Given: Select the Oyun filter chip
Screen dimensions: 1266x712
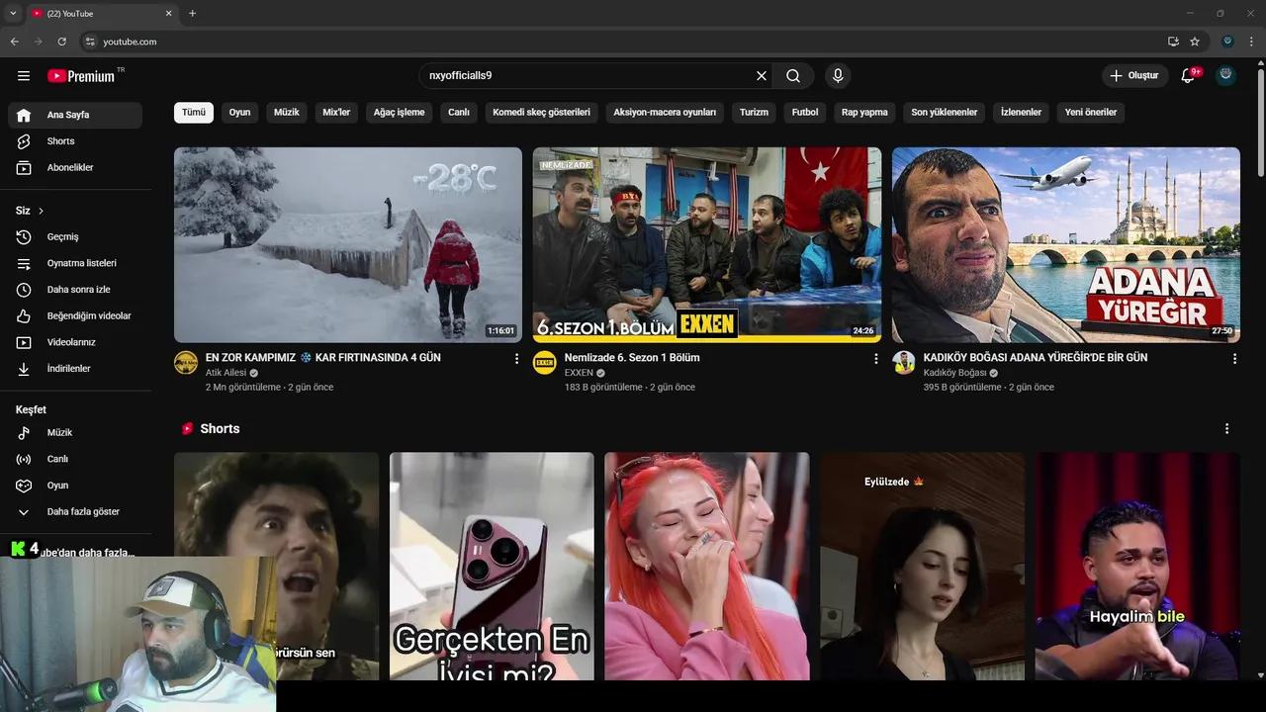Looking at the screenshot, I should click(x=239, y=113).
